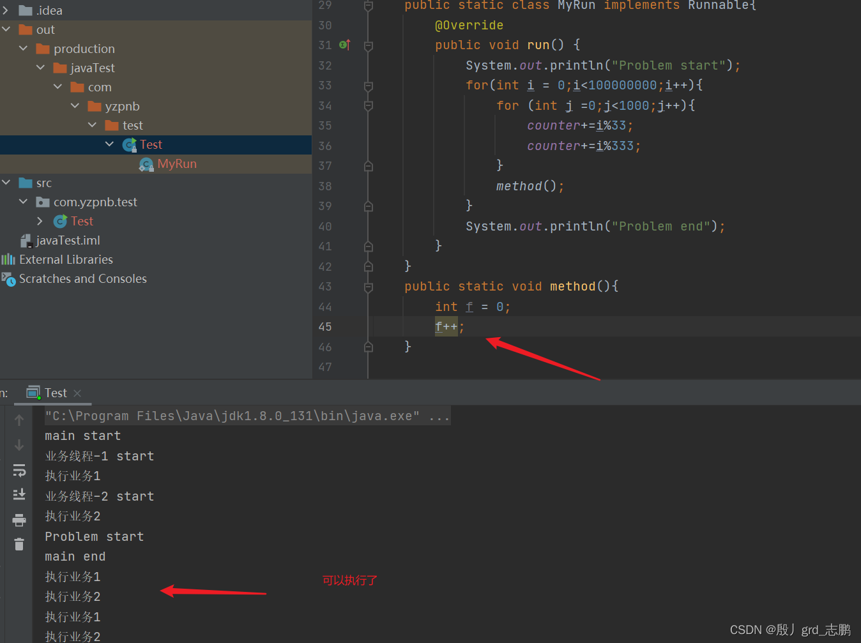Select the out folder icon
The width and height of the screenshot is (861, 643).
click(x=26, y=29)
